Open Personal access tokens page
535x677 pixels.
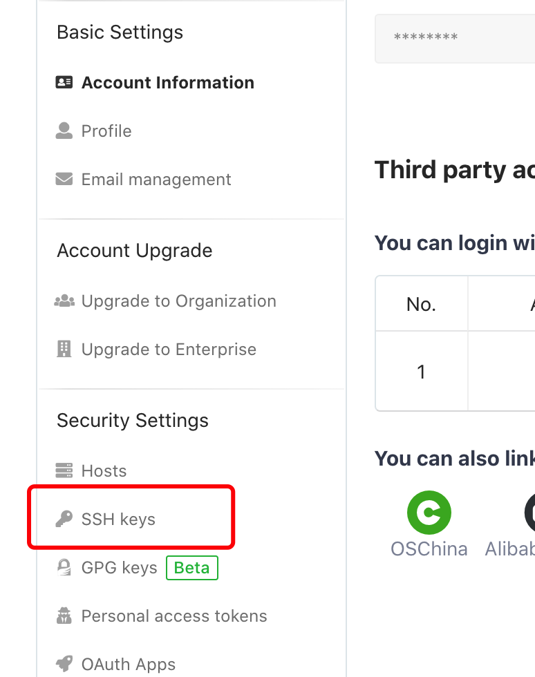[174, 616]
